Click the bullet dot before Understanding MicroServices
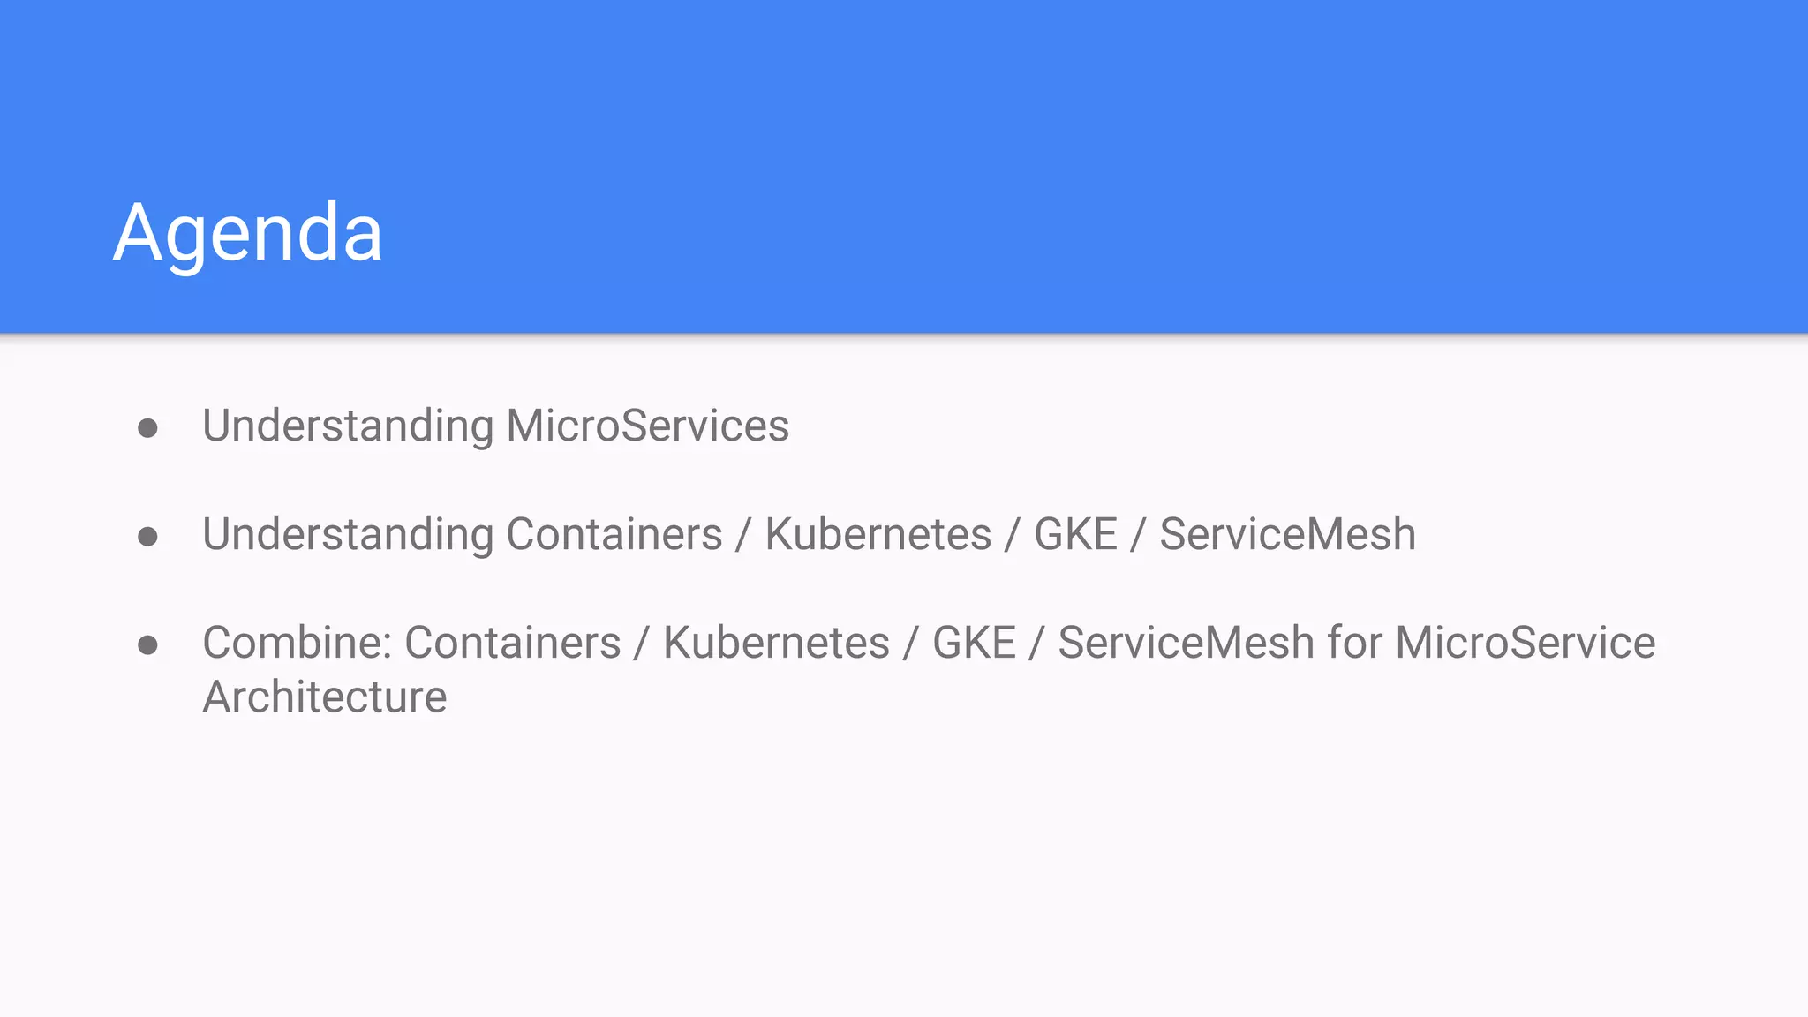The width and height of the screenshot is (1808, 1017). click(x=148, y=429)
